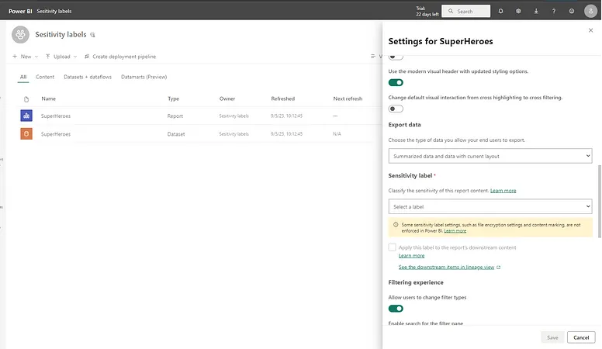
Task: Switch to the All tab
Action: tap(23, 77)
